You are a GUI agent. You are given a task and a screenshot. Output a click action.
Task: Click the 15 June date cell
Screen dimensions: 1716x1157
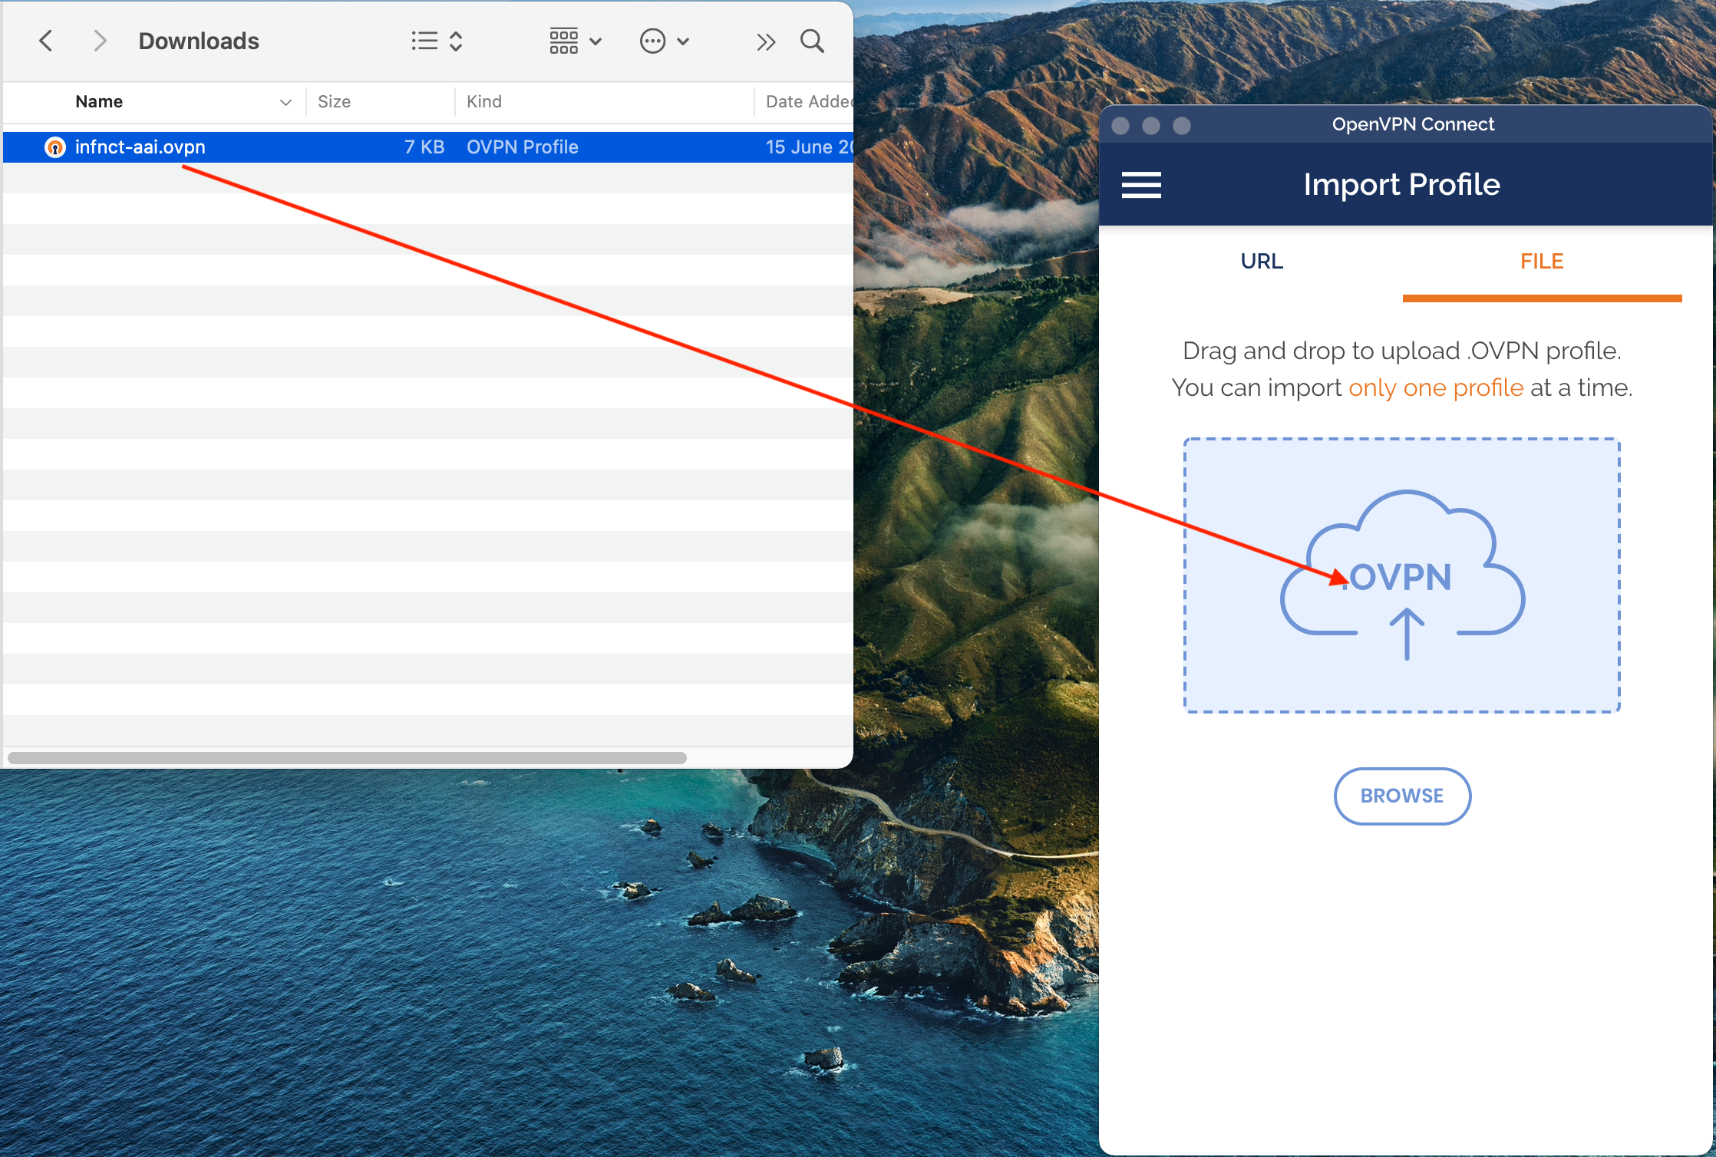click(x=808, y=147)
